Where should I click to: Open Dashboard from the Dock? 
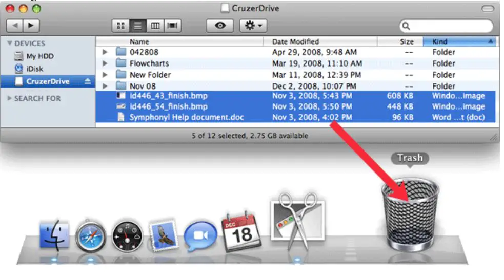pyautogui.click(x=127, y=236)
